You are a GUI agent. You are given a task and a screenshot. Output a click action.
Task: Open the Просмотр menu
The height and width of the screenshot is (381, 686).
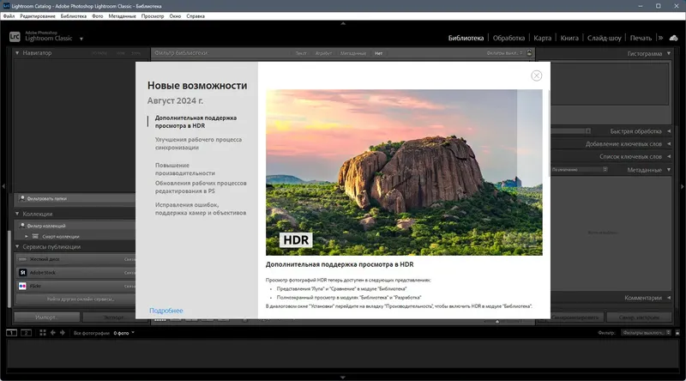pos(153,16)
